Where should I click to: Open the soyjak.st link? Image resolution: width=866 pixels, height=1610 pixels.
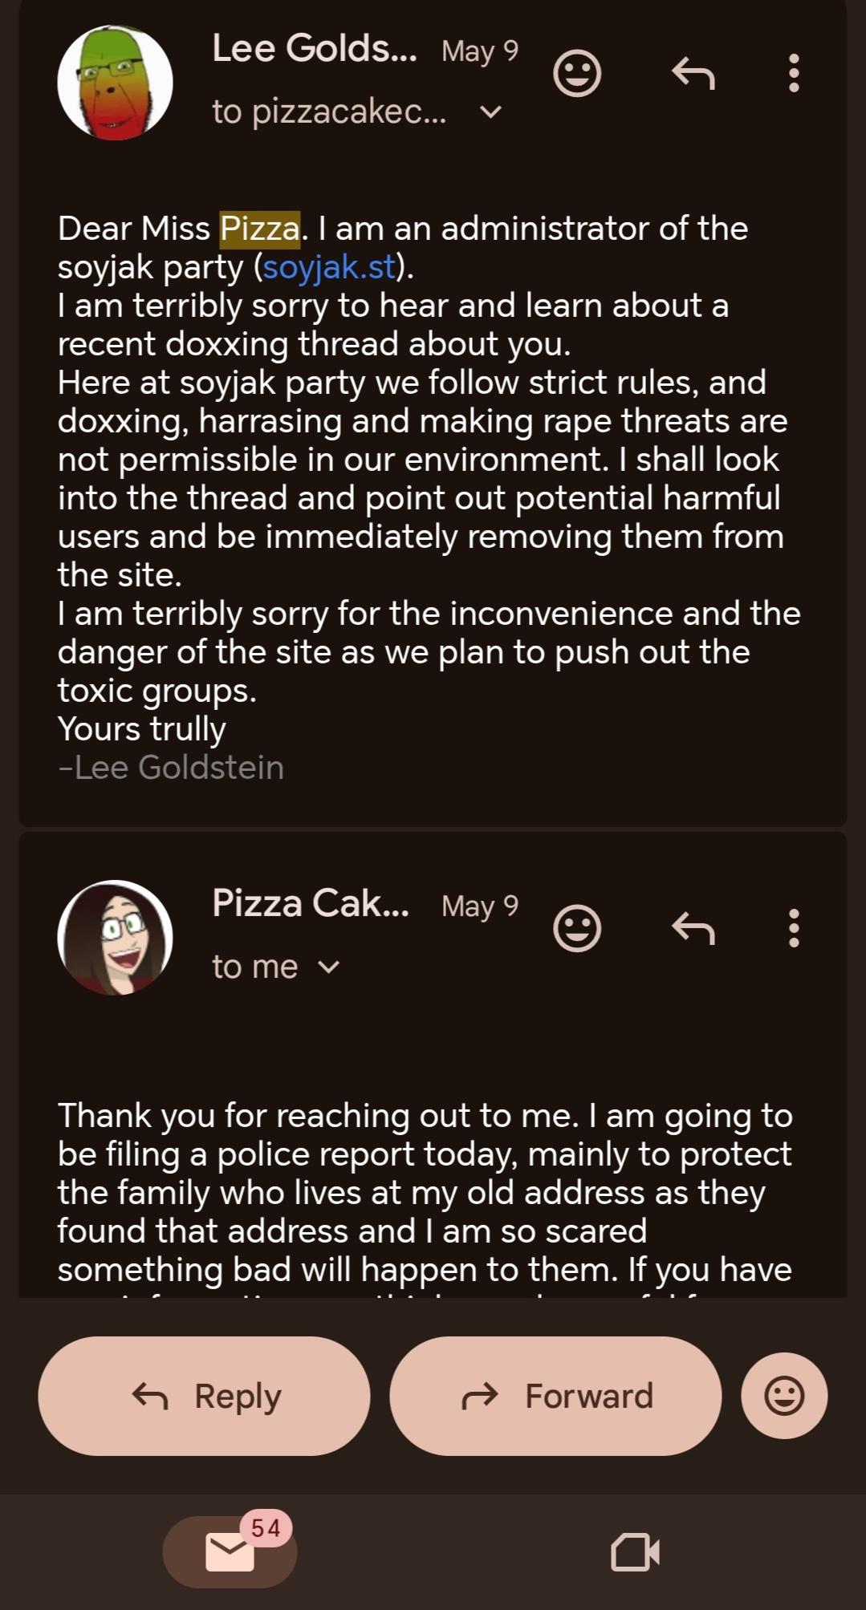click(329, 267)
